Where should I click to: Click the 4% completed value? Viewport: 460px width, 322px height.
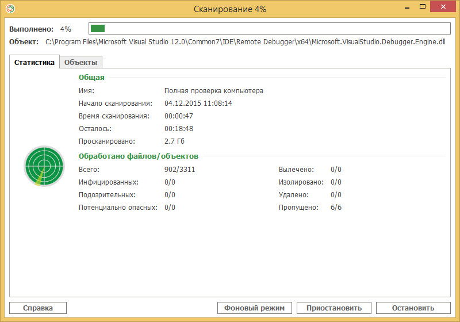click(66, 29)
